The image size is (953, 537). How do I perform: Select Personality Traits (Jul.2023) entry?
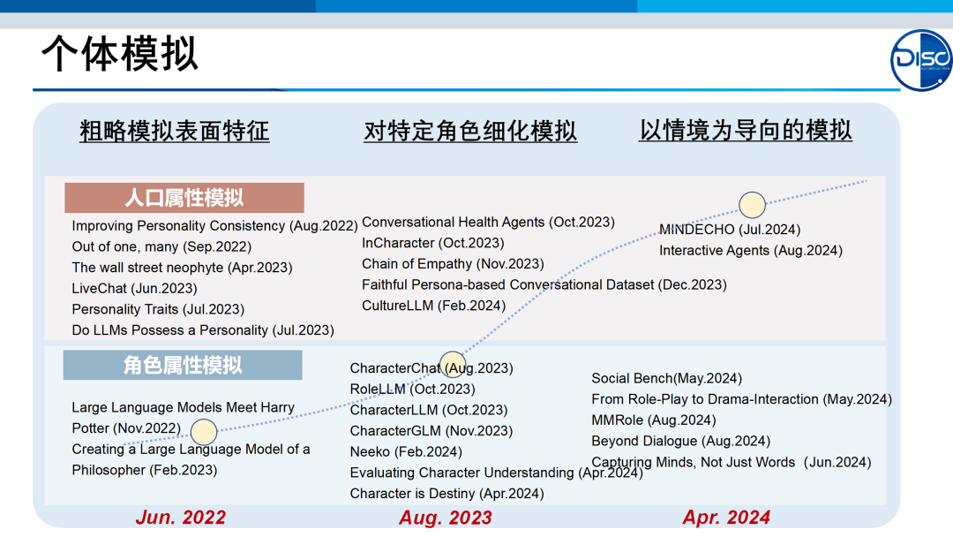[158, 309]
